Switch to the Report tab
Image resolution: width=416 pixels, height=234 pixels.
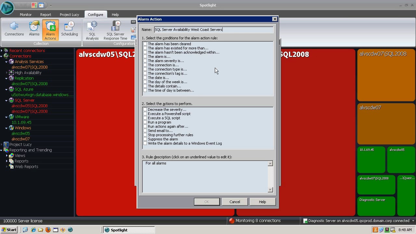pos(45,15)
